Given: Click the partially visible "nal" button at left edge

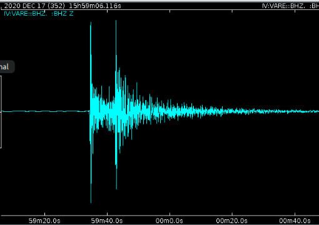Looking at the screenshot, I should pyautogui.click(x=6, y=67).
